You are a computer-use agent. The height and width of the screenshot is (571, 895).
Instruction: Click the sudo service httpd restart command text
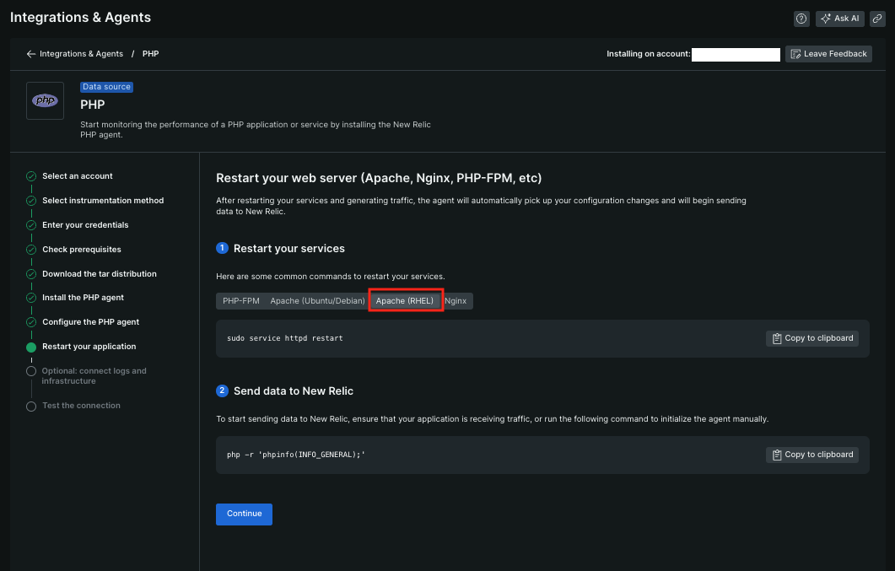[x=285, y=338]
